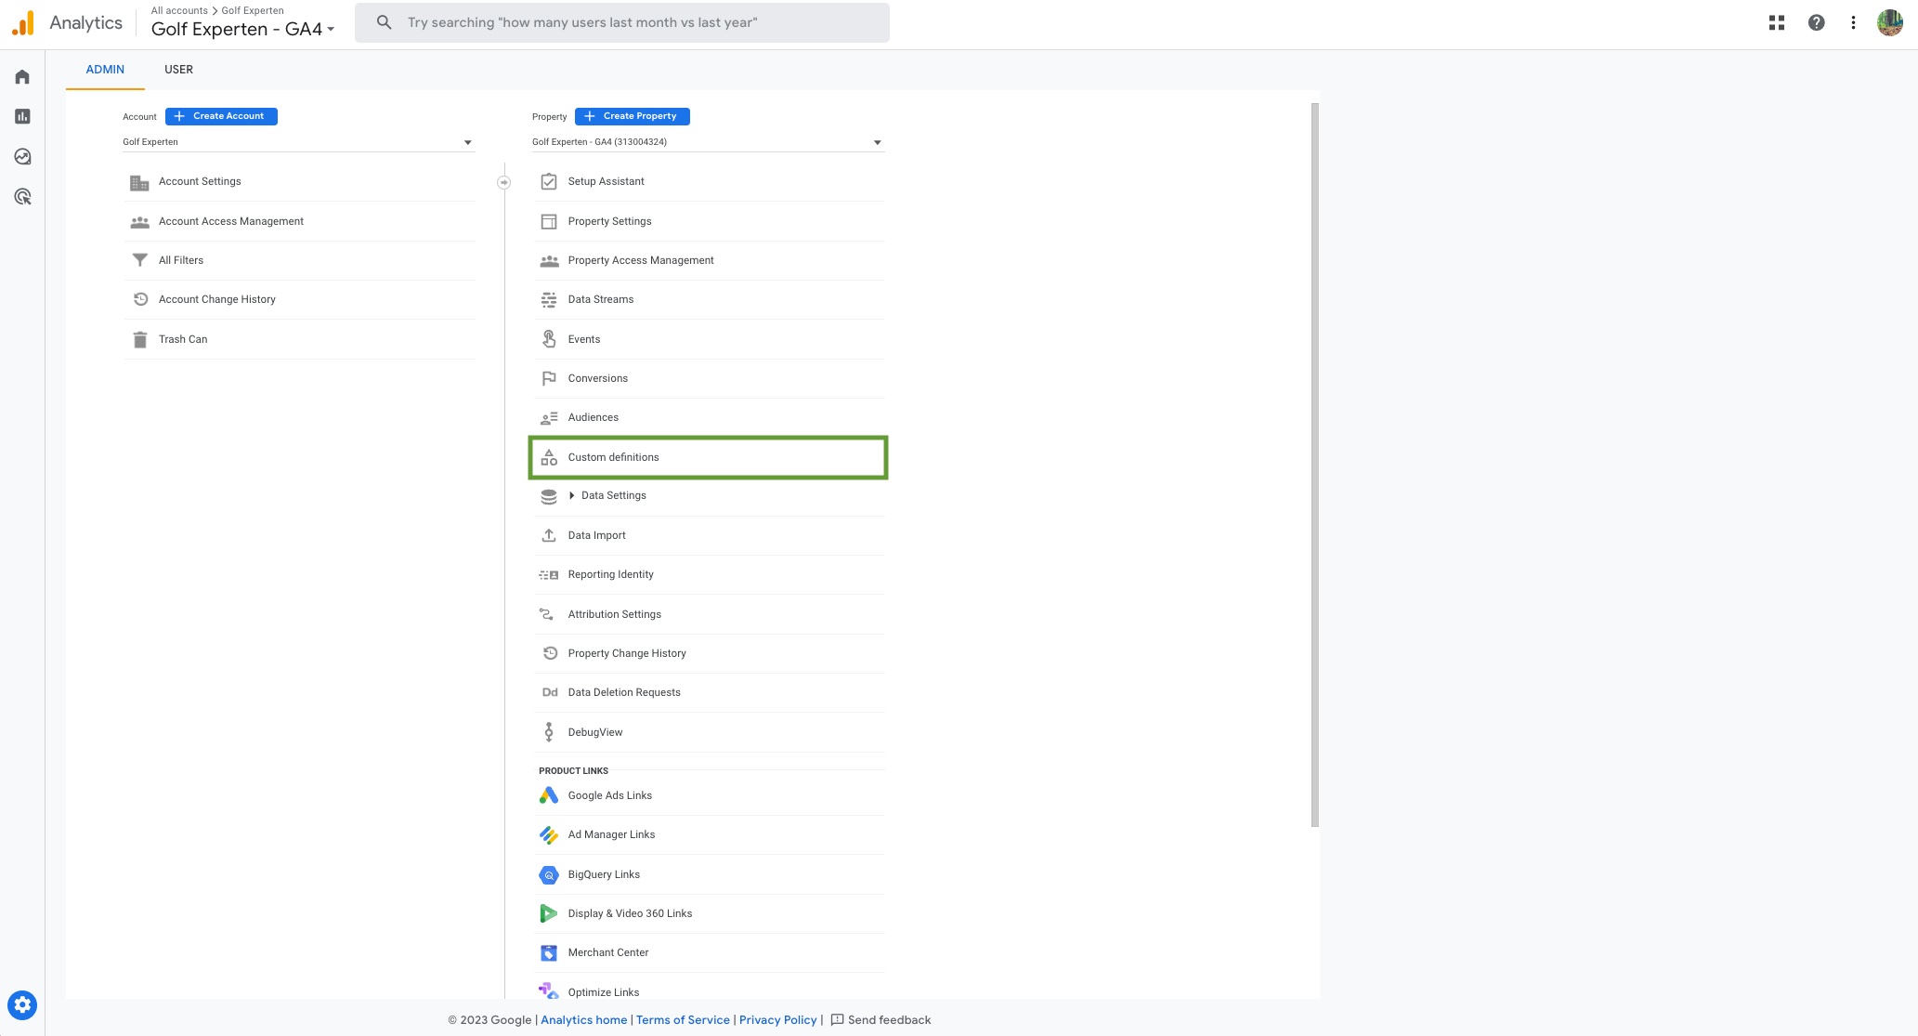Screen dimensions: 1918x1036
Task: Open the Golf Experten - GA4 property switcher
Action: click(242, 29)
